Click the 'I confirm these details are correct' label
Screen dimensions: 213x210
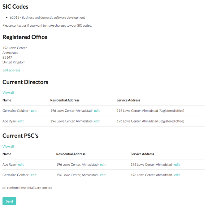coord(29,188)
